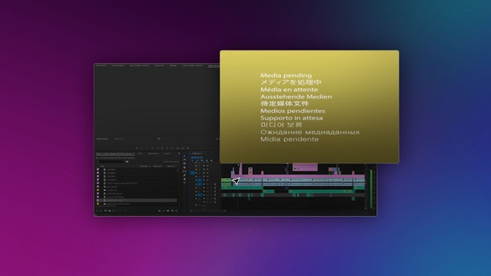This screenshot has height=276, width=491.
Task: Open the Media Browser panel tab
Action: point(153,153)
